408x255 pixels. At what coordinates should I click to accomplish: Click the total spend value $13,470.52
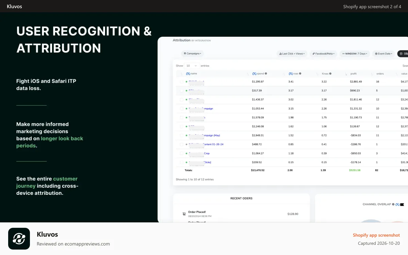(258, 170)
